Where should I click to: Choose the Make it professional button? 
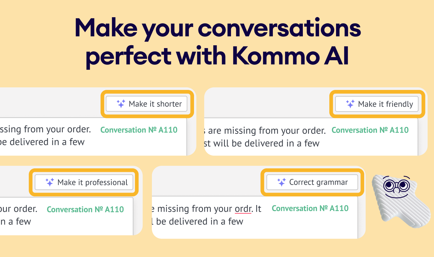pos(84,182)
